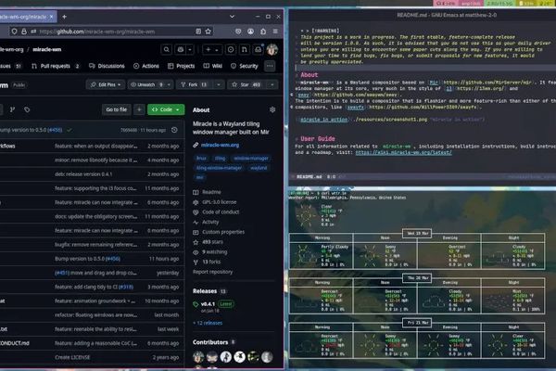
Task: Expand the Star lists dropdown arrow
Action: (x=272, y=84)
